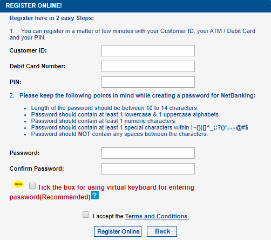Screen dimensions: 271x240
Task: Open the Terms and Conditions link
Action: tap(157, 216)
